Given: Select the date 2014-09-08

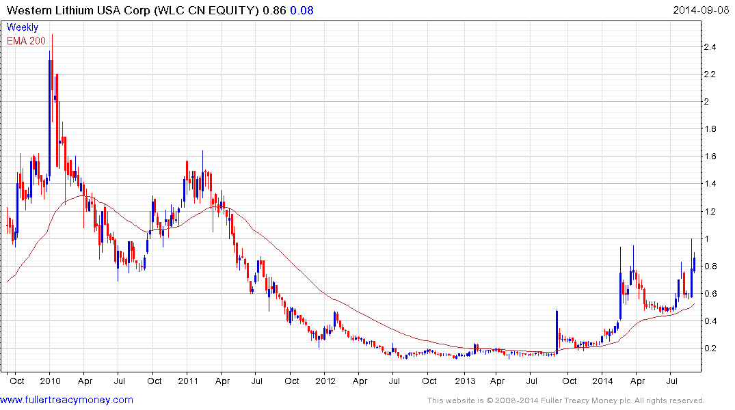Looking at the screenshot, I should [701, 10].
